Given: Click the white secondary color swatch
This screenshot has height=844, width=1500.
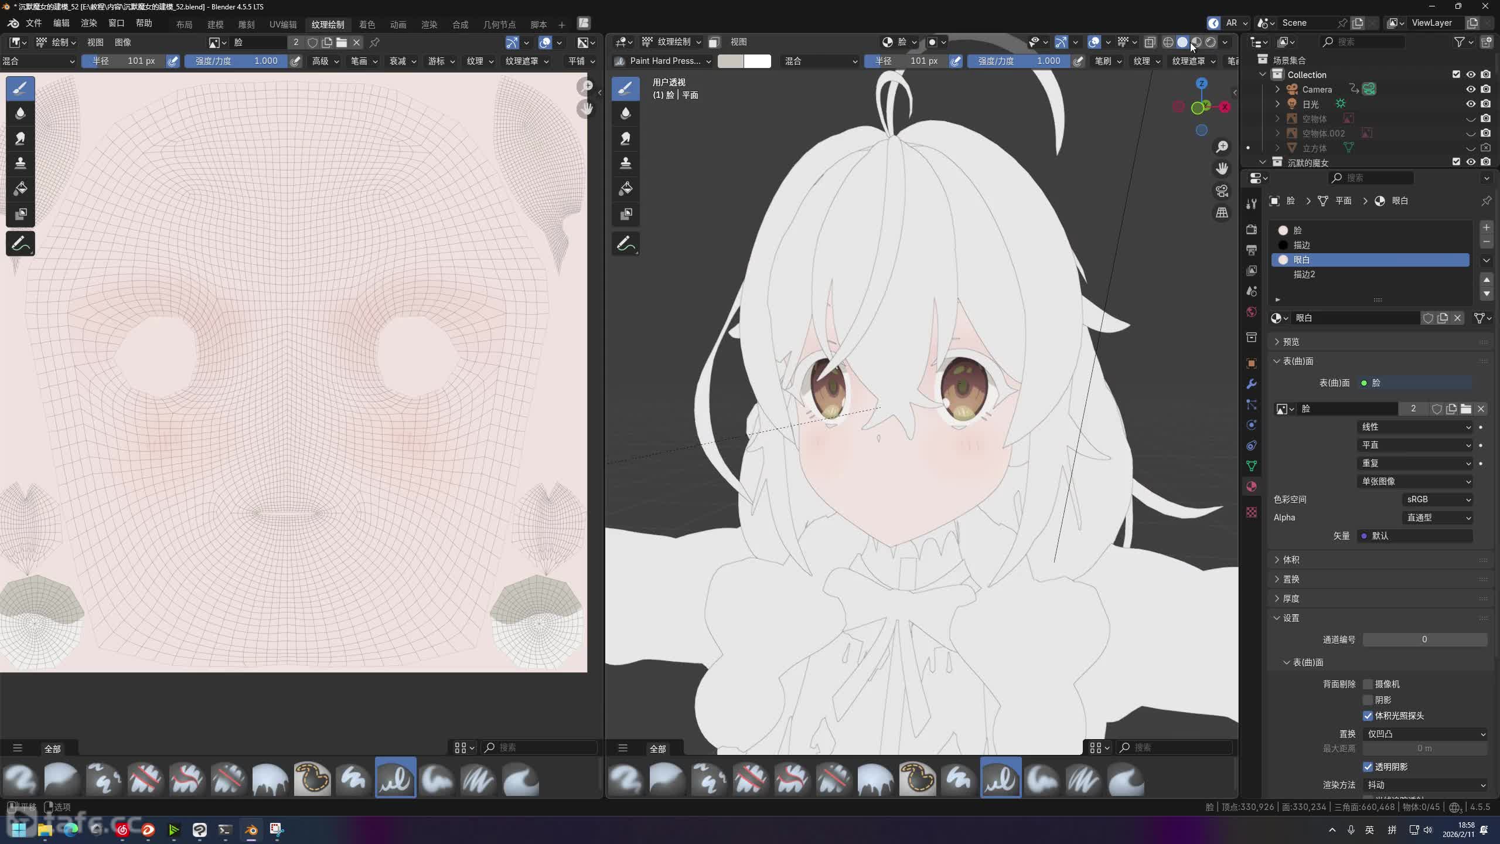Looking at the screenshot, I should pyautogui.click(x=758, y=61).
